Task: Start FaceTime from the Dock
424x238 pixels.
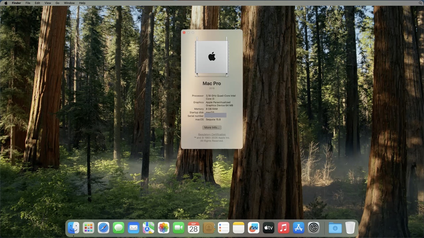Action: (x=179, y=228)
